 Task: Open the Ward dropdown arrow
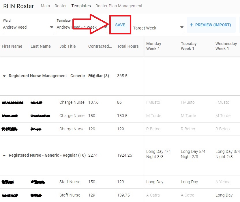[52, 27]
